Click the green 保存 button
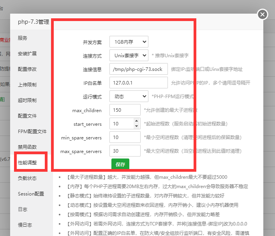The width and height of the screenshot is (275, 236). [x=120, y=164]
